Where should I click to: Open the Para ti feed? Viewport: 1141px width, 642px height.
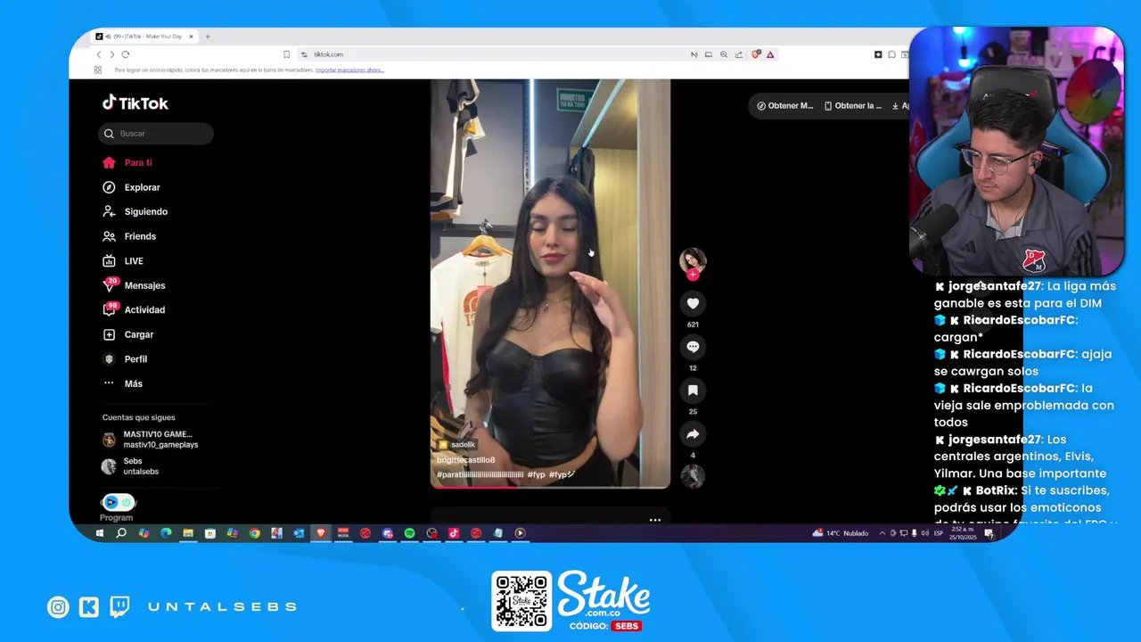138,163
